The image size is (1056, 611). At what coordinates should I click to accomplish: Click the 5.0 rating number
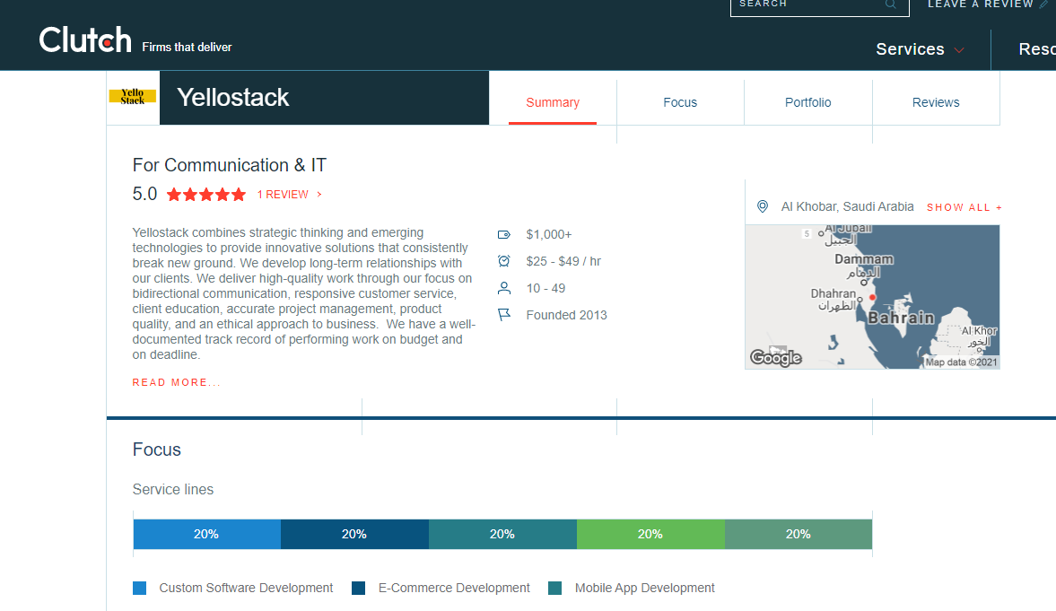pos(144,194)
